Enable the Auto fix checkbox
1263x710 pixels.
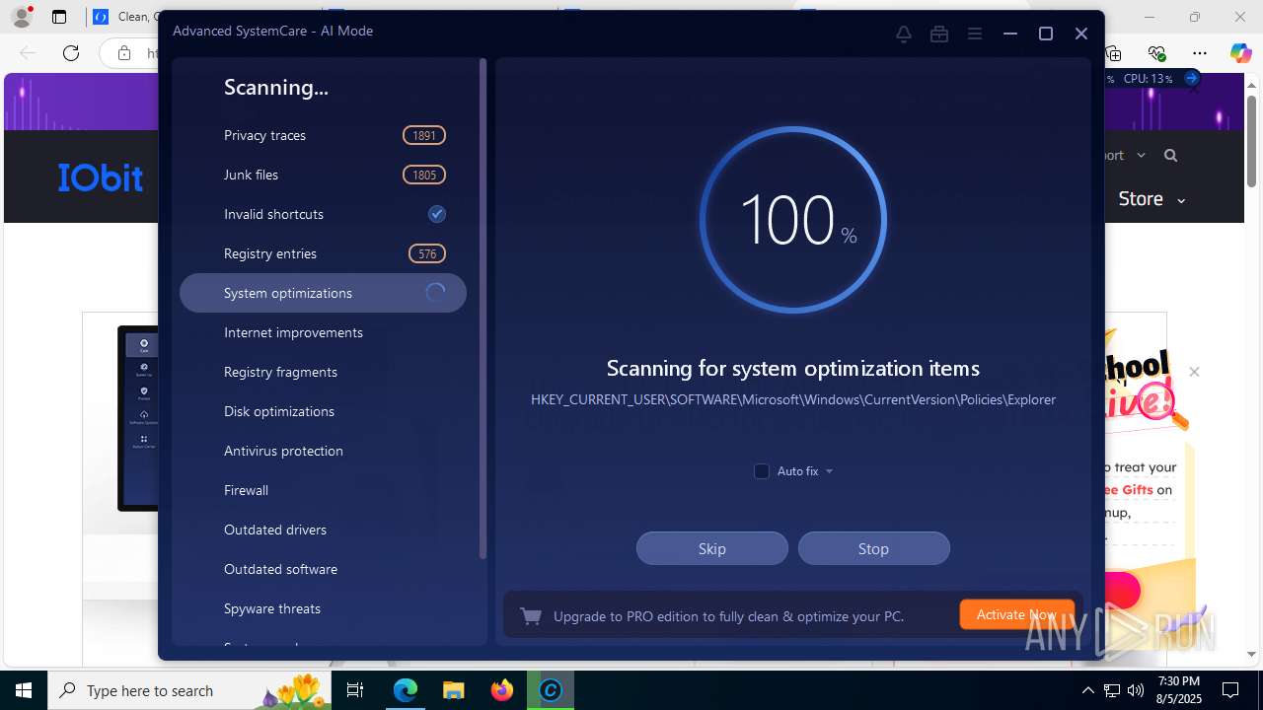pyautogui.click(x=762, y=471)
